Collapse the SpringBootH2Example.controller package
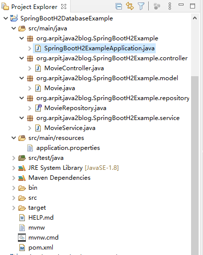The image size is (203, 255). pos(22,58)
